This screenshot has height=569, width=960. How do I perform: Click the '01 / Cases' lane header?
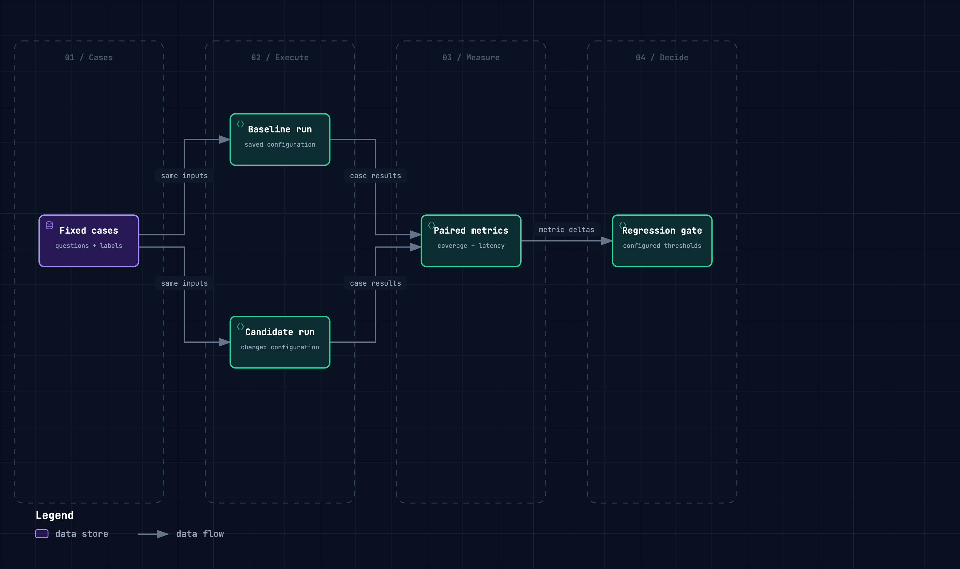pos(88,58)
